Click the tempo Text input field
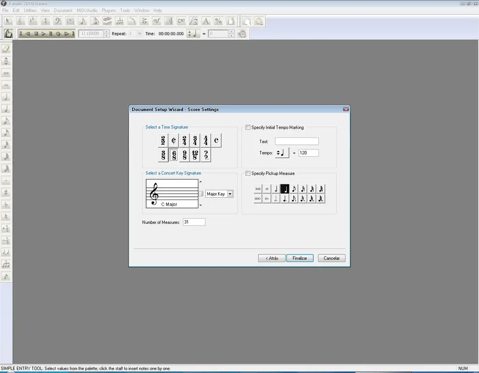The height and width of the screenshot is (373, 479). click(296, 141)
